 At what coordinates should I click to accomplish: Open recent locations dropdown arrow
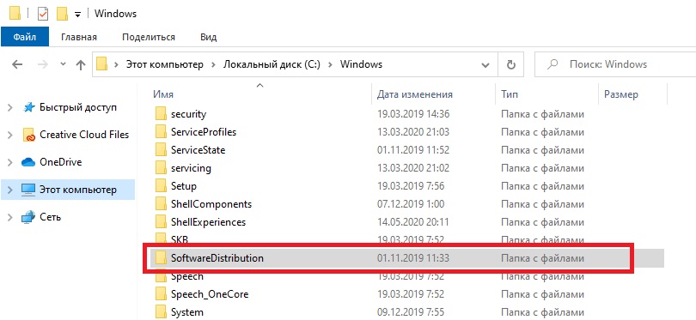63,64
